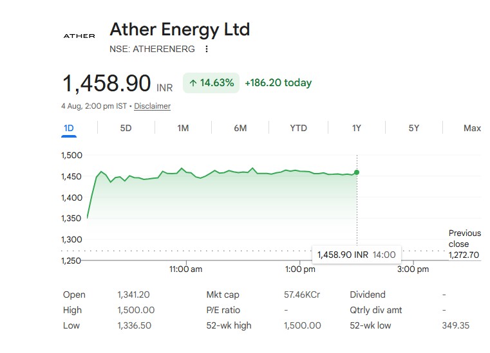Open the three-dot options menu beside ATHERENERG
Viewport: 490px width, 353px height.
coord(207,49)
